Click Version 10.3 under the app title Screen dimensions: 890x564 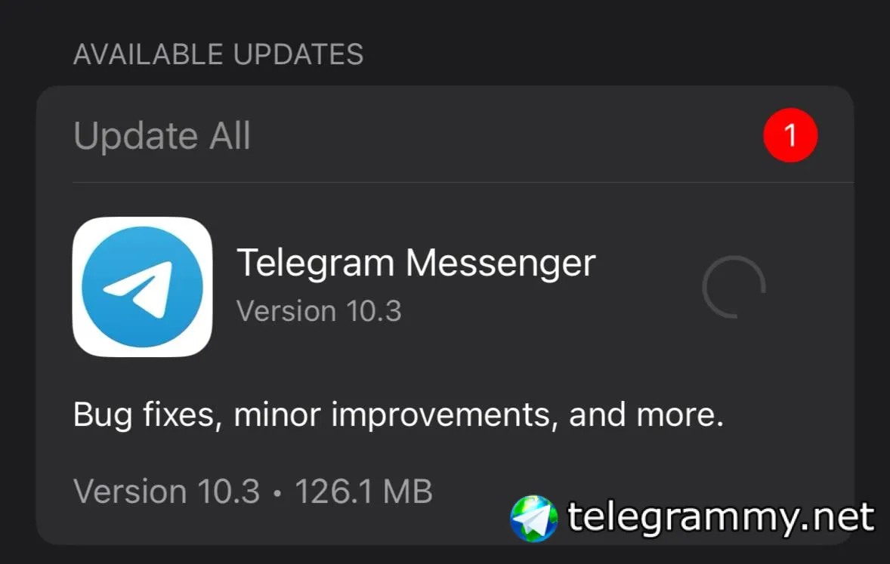tap(319, 311)
